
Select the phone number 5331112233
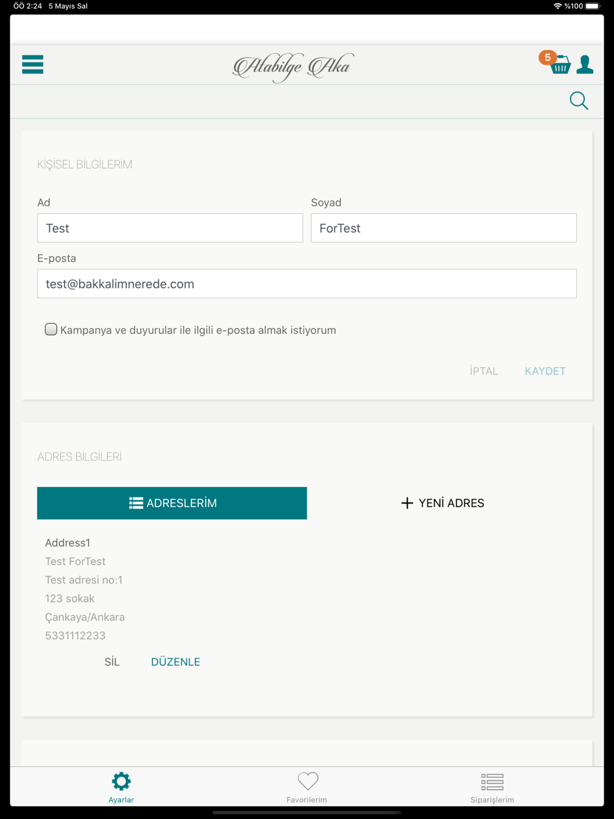tap(75, 635)
